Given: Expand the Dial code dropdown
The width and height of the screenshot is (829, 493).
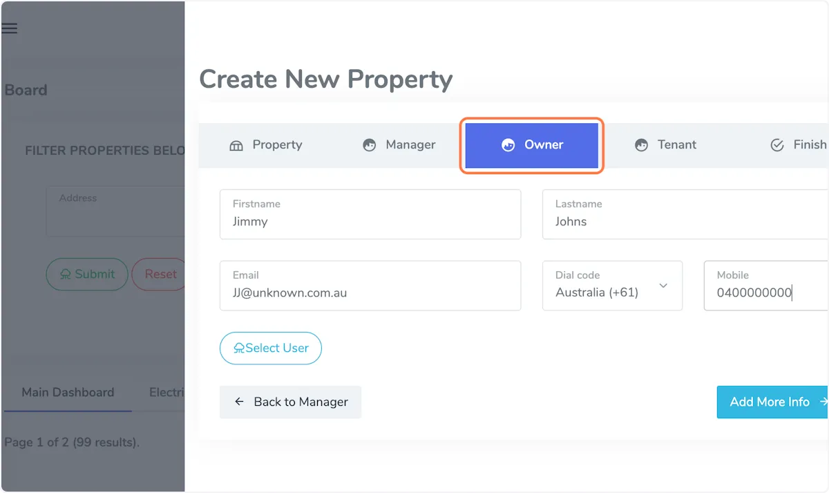Looking at the screenshot, I should coord(612,286).
